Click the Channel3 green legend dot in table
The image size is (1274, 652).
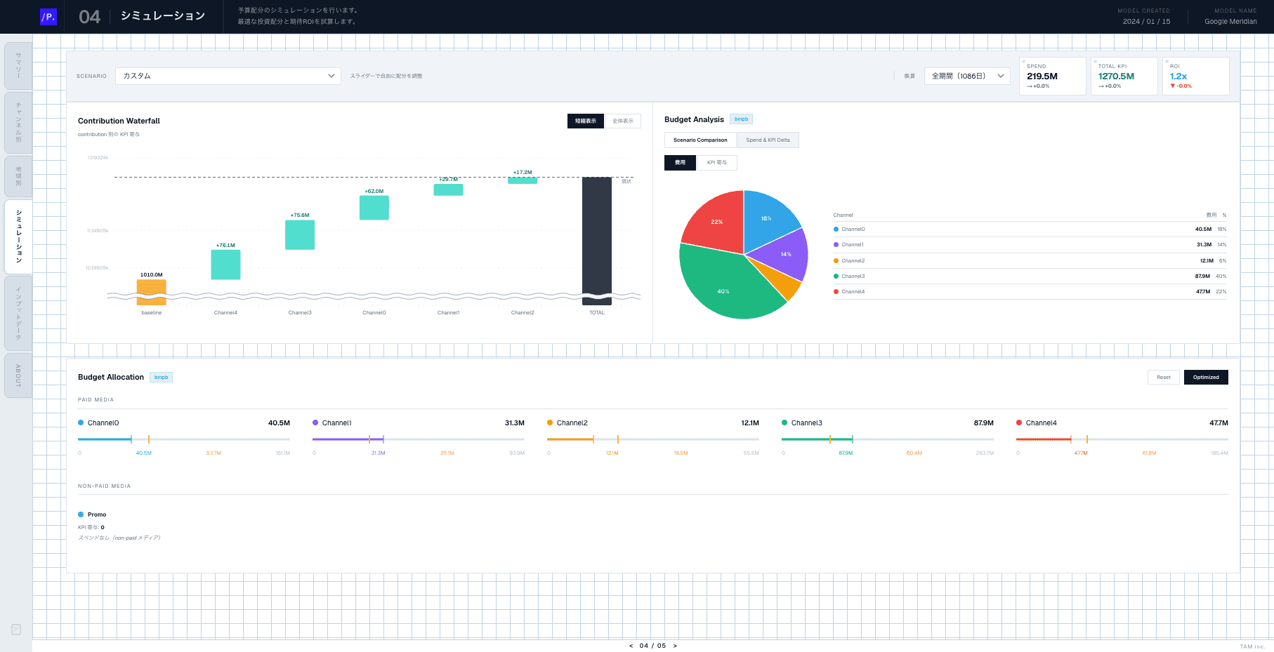click(x=836, y=276)
